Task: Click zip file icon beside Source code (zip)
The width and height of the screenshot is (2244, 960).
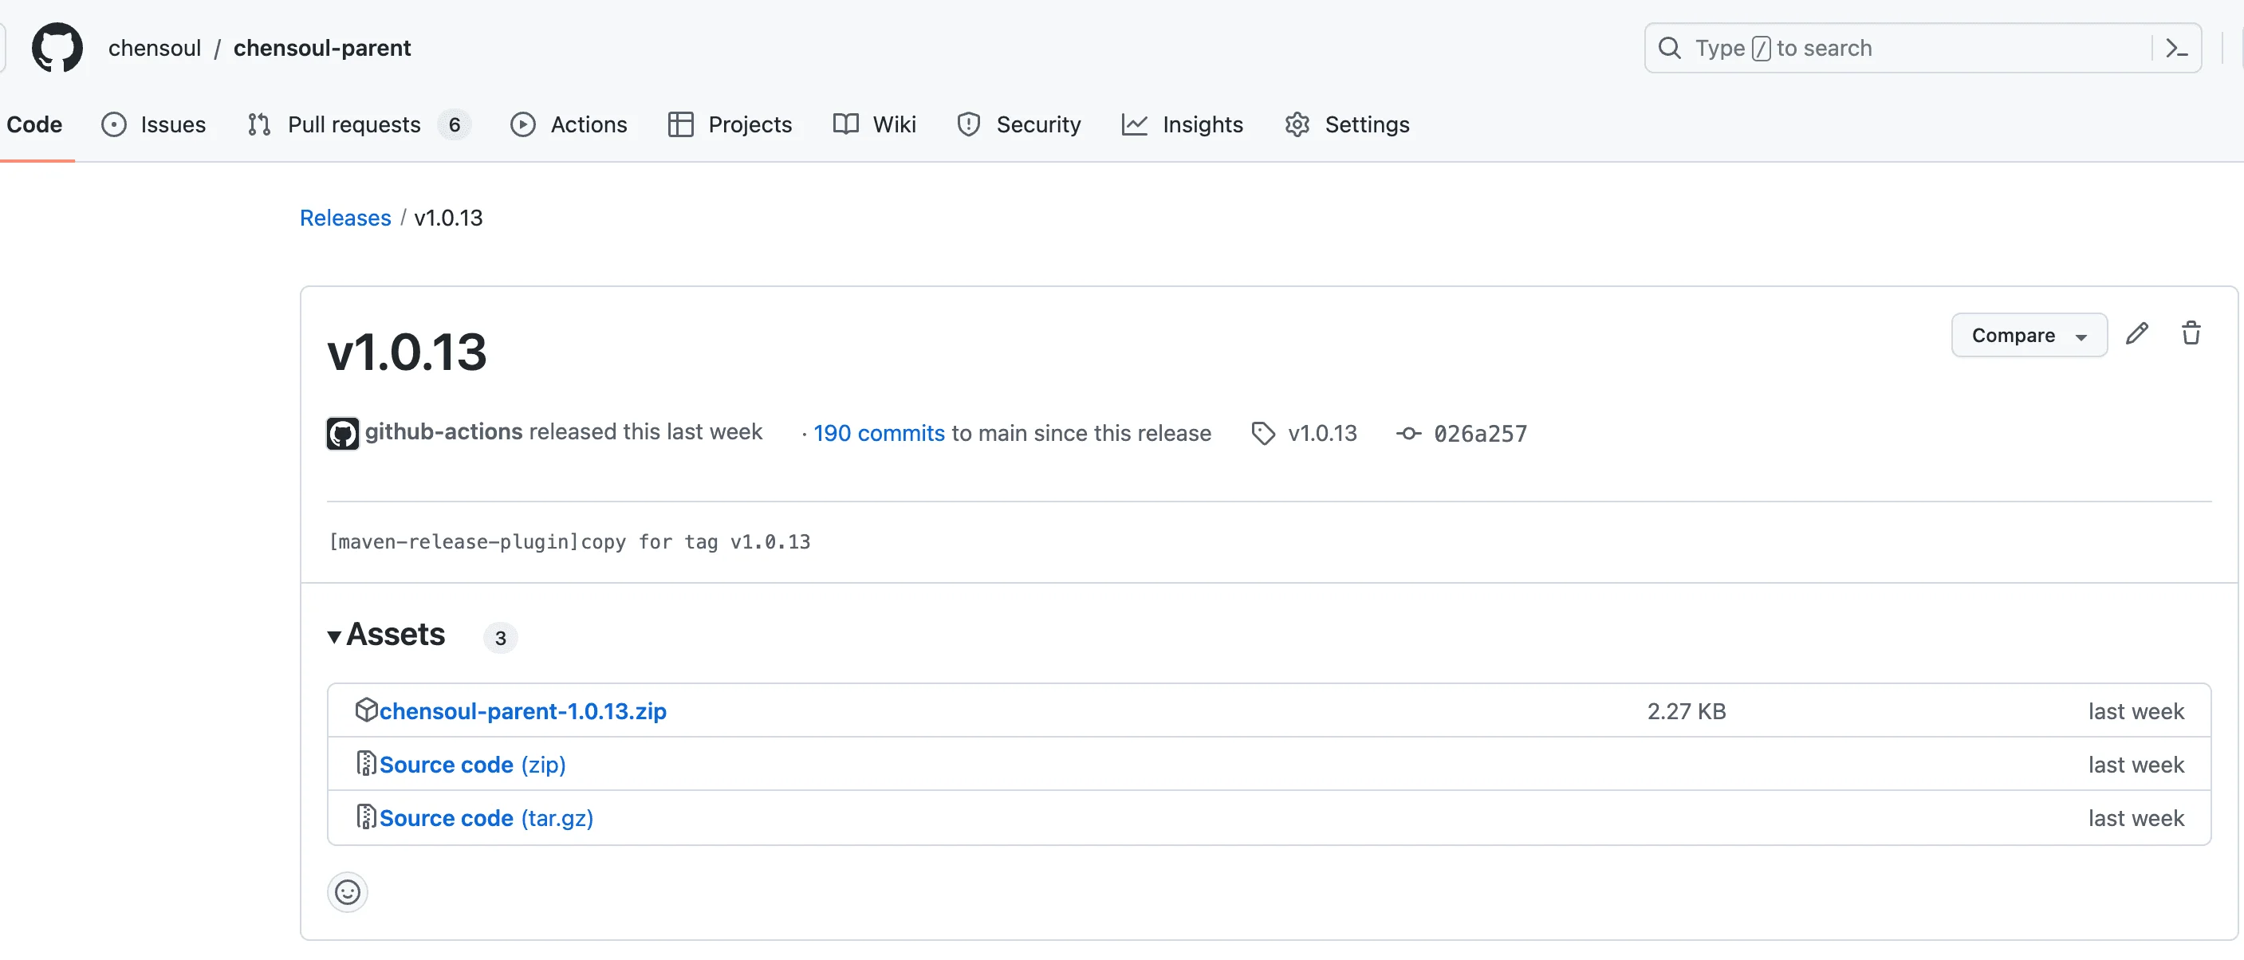Action: 366,763
